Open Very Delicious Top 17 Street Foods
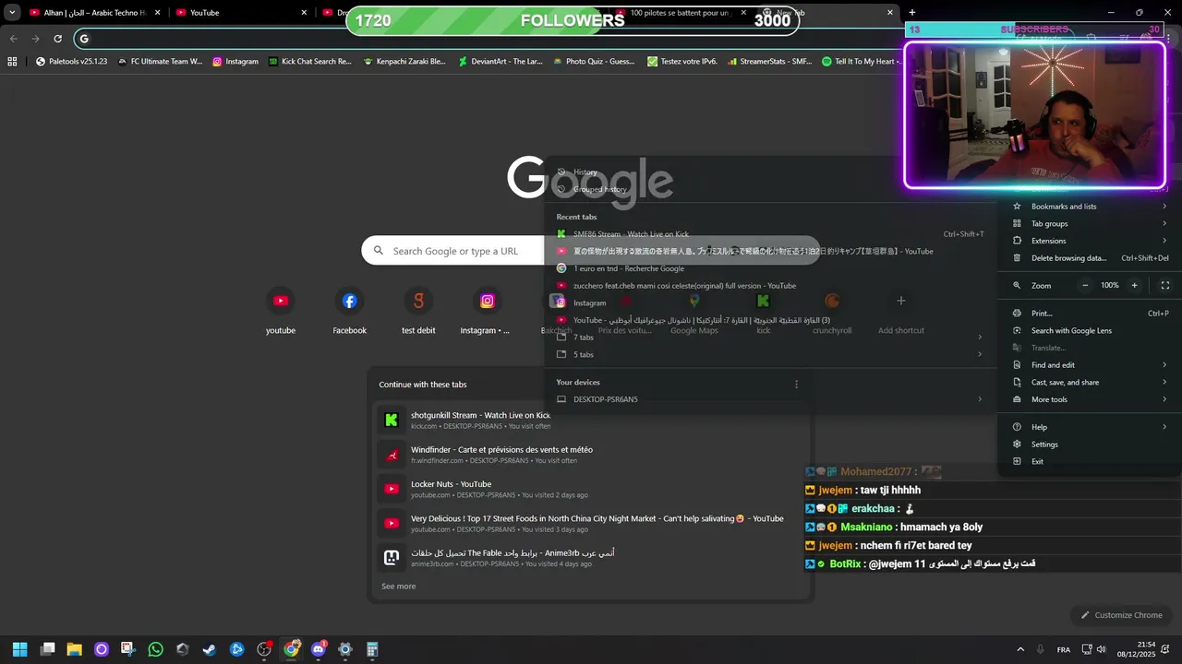Viewport: 1182px width, 664px height. pos(591,523)
